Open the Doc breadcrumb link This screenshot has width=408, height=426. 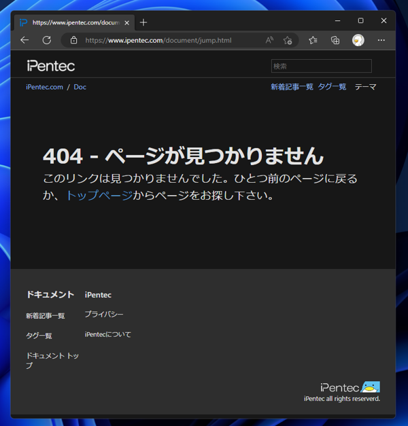[x=80, y=87]
